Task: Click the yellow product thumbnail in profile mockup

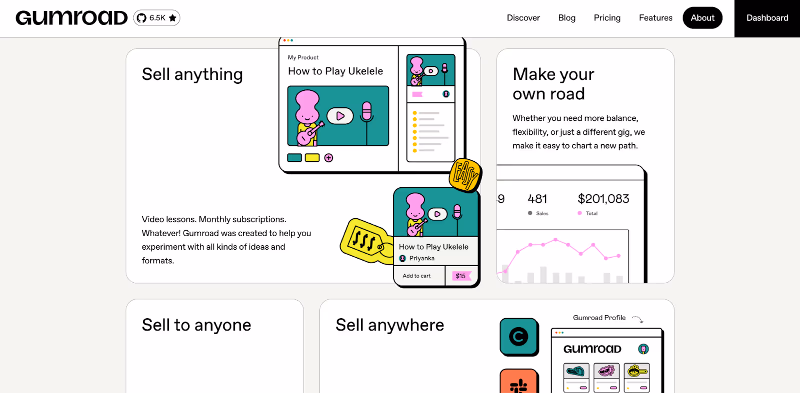Action: coord(636,371)
